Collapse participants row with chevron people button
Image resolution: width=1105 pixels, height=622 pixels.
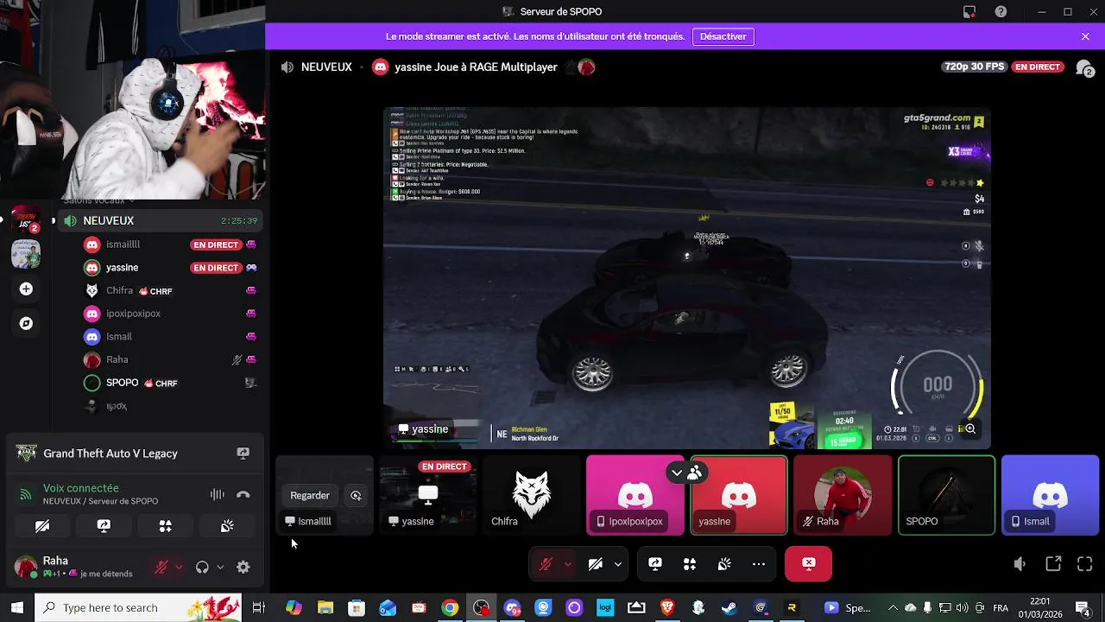pyautogui.click(x=685, y=473)
